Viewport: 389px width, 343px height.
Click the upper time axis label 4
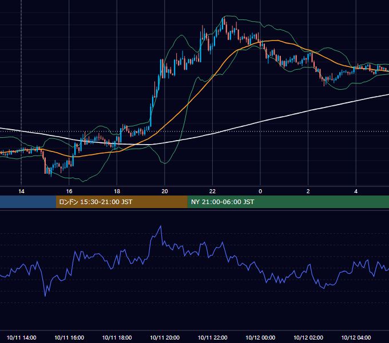click(x=356, y=192)
